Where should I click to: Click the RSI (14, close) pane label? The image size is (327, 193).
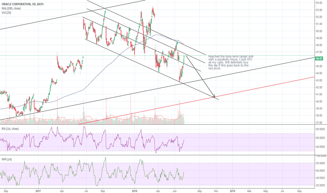(10, 129)
